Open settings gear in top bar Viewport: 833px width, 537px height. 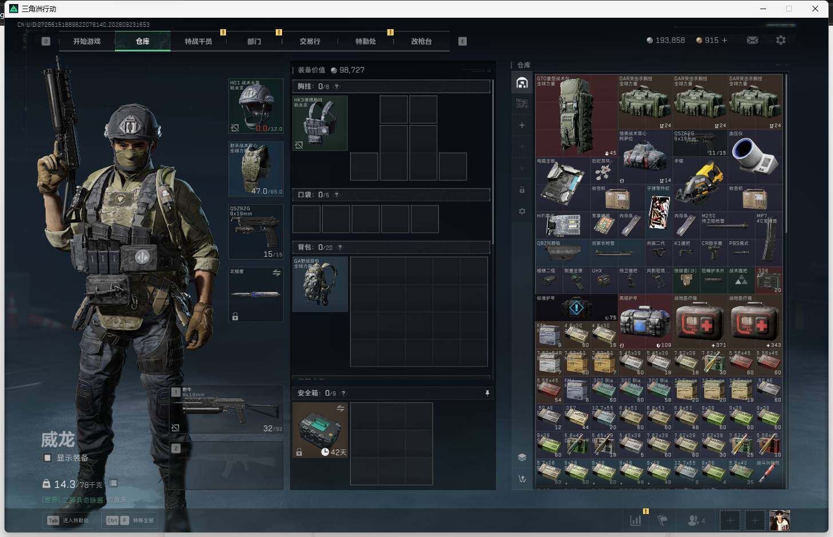pos(780,40)
